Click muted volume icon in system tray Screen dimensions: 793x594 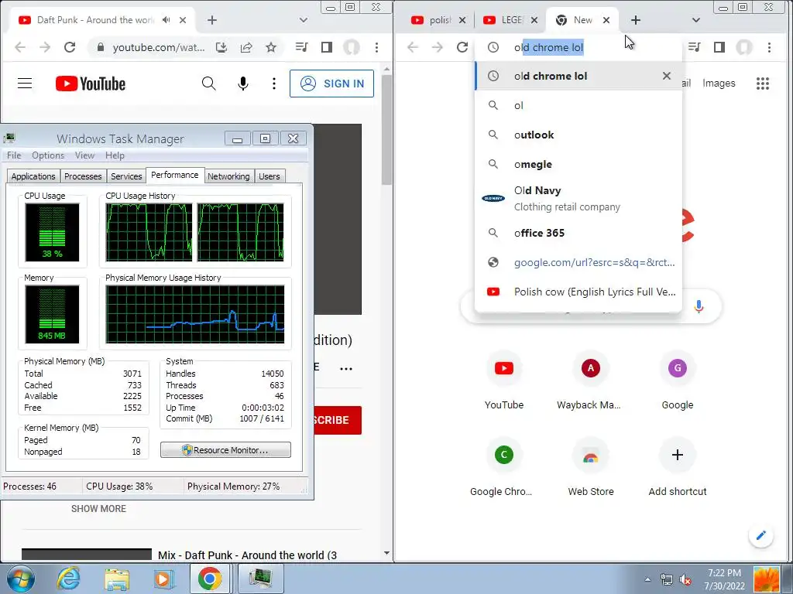685,579
